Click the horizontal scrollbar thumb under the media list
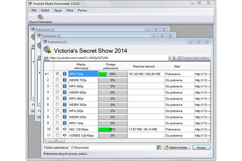 pos(56,140)
